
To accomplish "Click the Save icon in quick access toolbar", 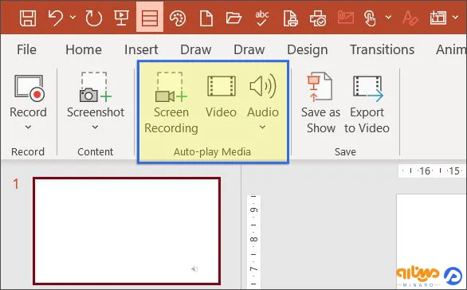I will tap(28, 18).
